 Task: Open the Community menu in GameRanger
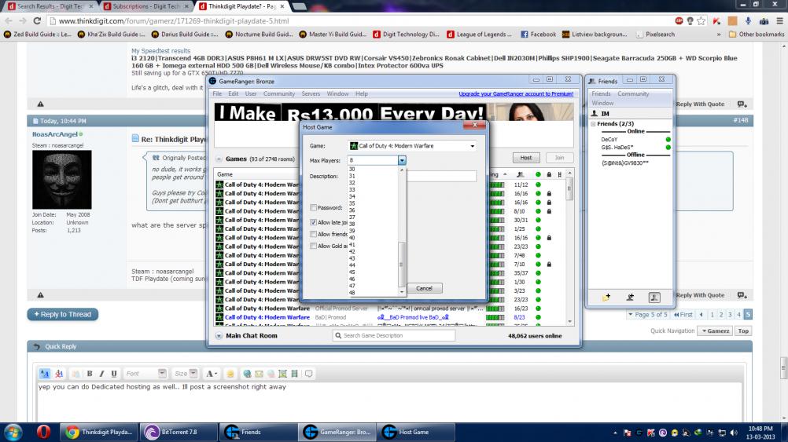278,93
